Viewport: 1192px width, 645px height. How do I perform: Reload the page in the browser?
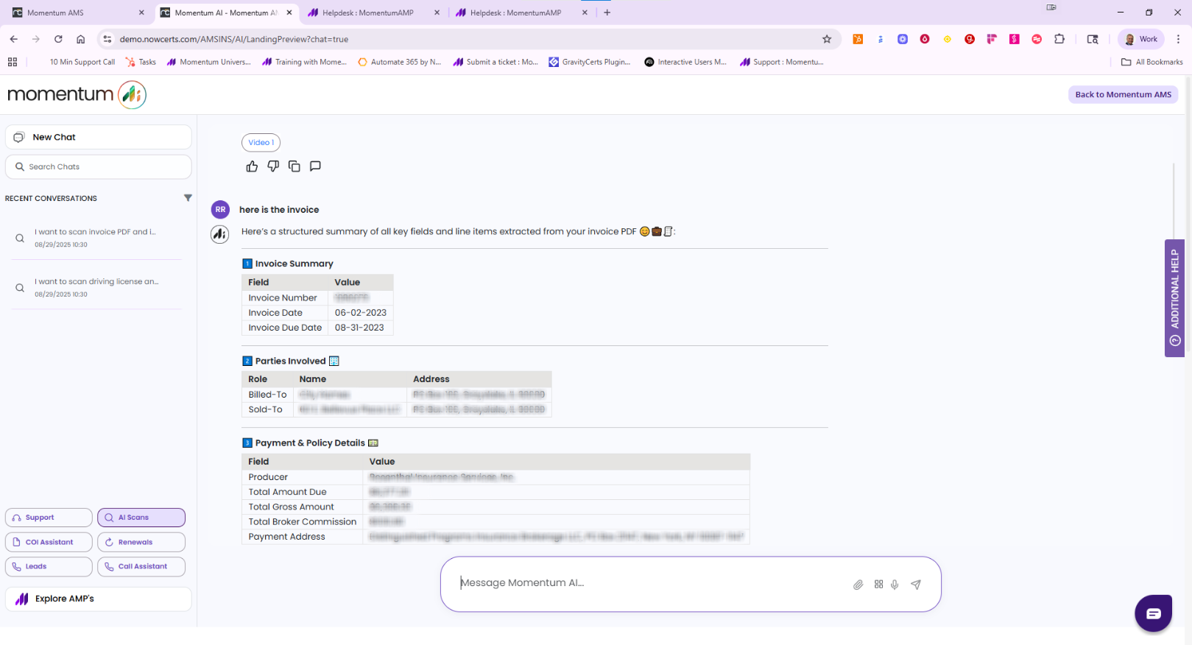pyautogui.click(x=58, y=39)
